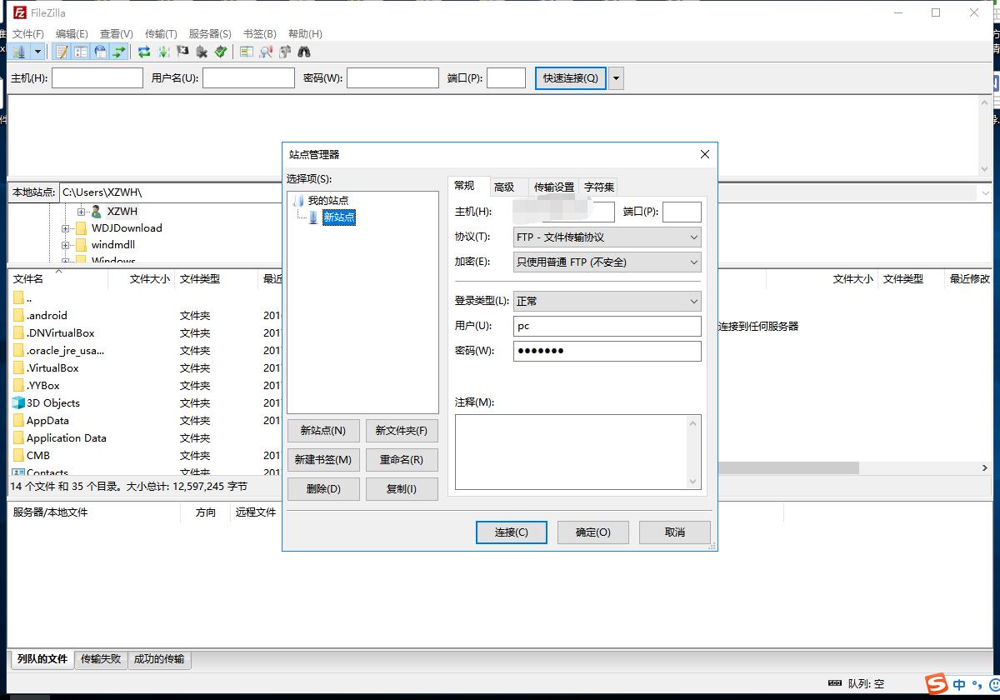This screenshot has width=1000, height=700.
Task: Switch to the 成功的传输 tab
Action: pyautogui.click(x=160, y=659)
